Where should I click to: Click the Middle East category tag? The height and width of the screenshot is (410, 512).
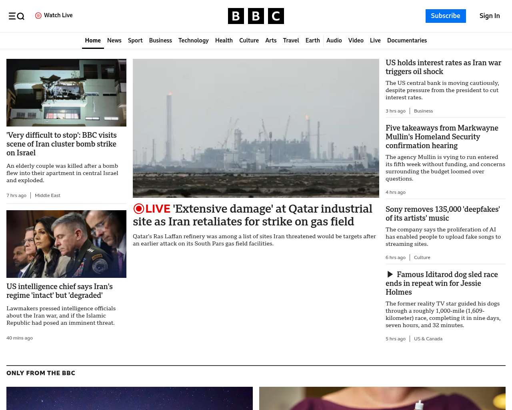pos(48,195)
